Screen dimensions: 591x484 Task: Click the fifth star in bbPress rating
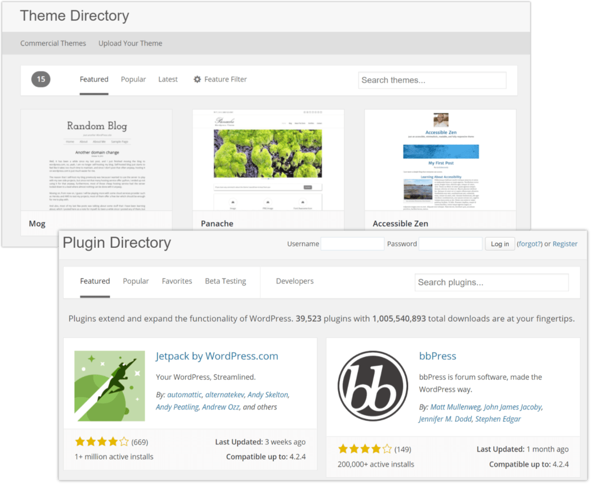[386, 449]
